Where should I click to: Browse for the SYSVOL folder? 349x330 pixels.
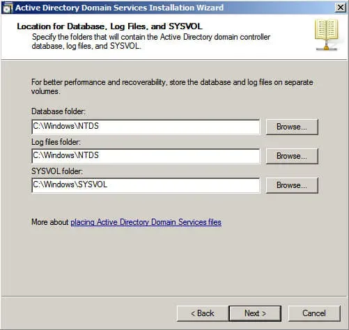292,185
